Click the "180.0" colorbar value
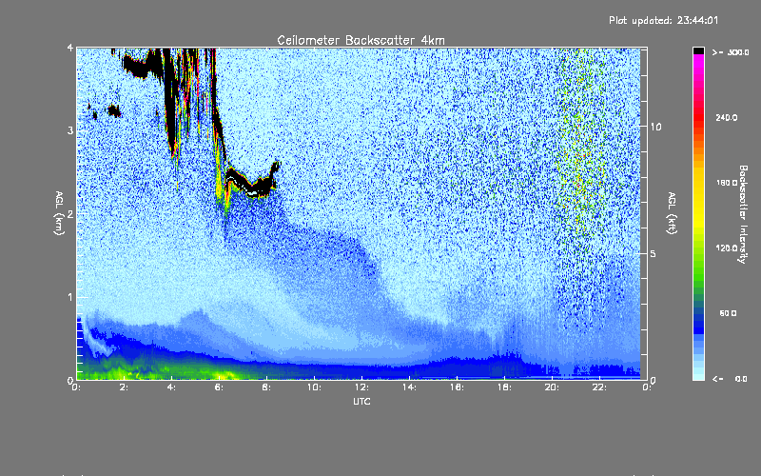The height and width of the screenshot is (476, 761). [x=727, y=183]
